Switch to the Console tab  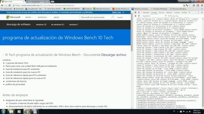[154, 12]
